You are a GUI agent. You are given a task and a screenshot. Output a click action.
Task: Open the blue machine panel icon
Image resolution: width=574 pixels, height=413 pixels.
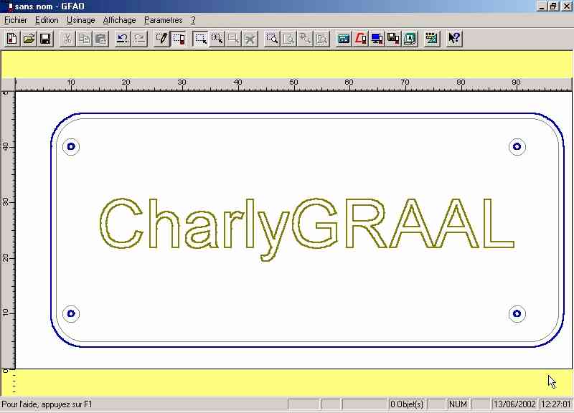pyautogui.click(x=344, y=39)
